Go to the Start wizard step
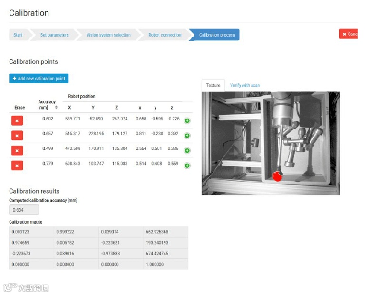The width and height of the screenshot is (368, 295). [x=18, y=35]
